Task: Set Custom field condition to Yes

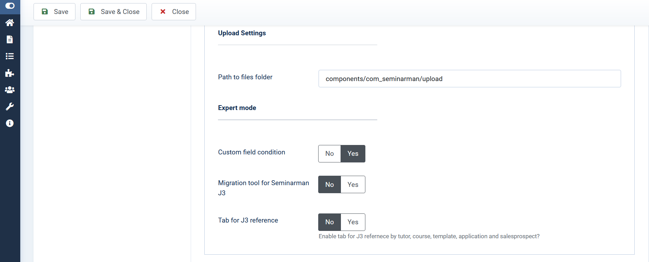Action: 353,154
